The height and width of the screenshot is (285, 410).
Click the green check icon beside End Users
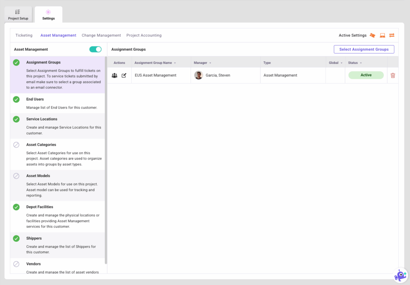tap(16, 100)
